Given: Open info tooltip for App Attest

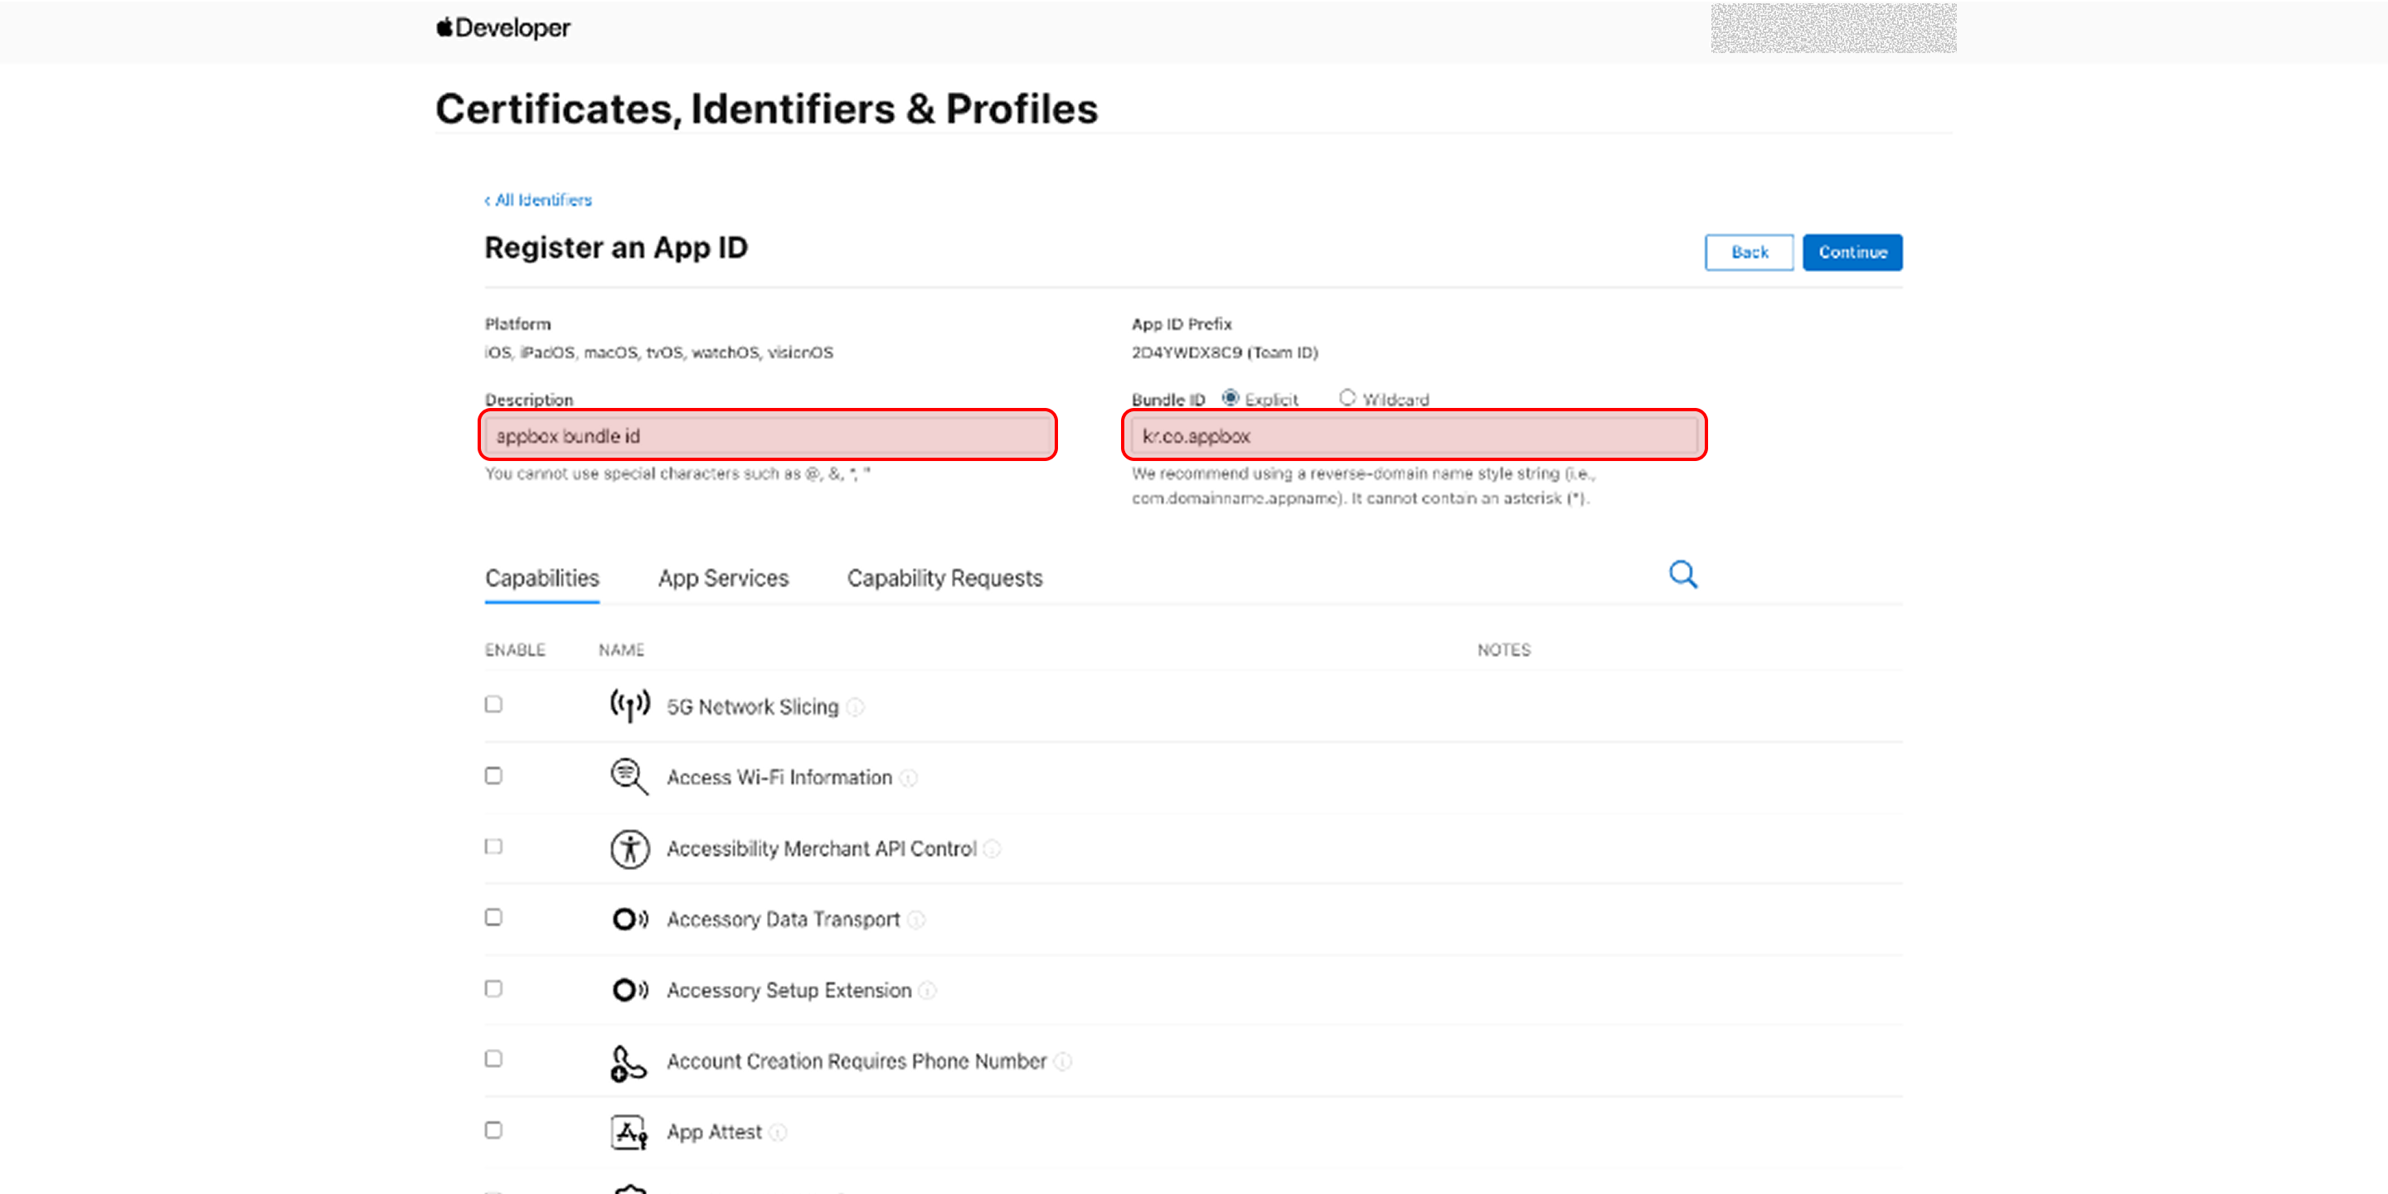Looking at the screenshot, I should (x=779, y=1133).
